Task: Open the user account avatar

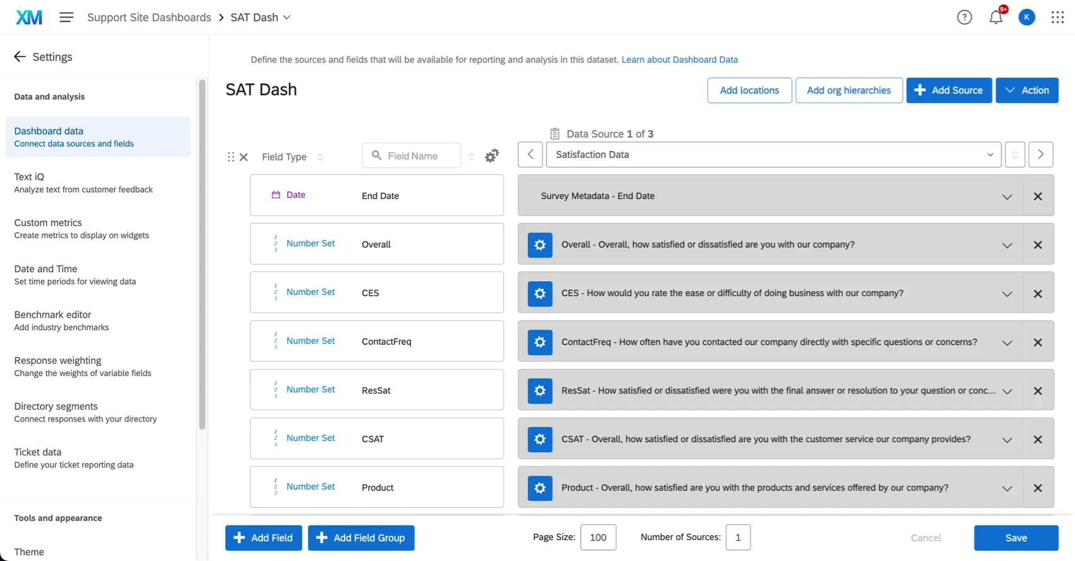Action: [x=1027, y=17]
